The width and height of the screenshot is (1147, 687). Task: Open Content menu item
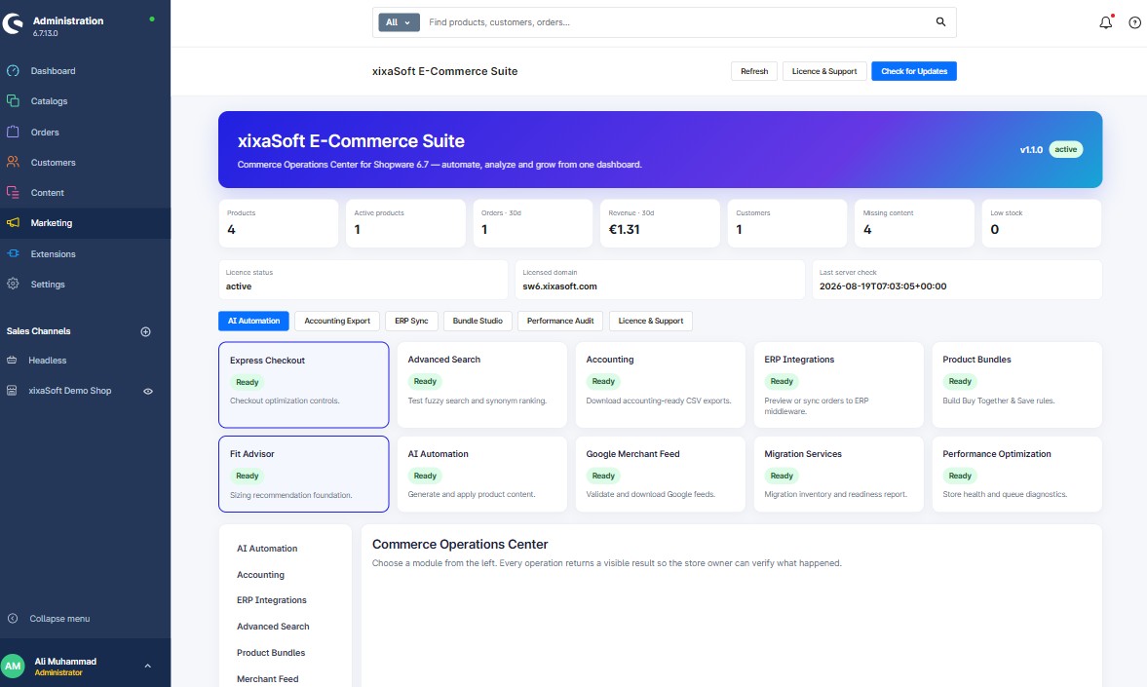coord(48,192)
